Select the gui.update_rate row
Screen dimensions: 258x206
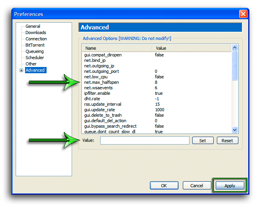[x=157, y=110]
